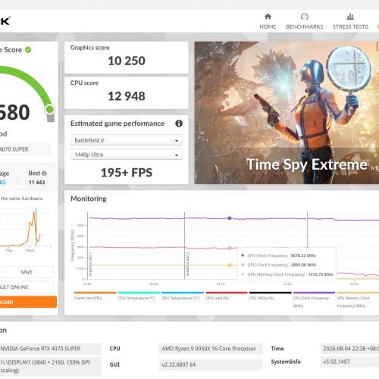Toggle the CPU Utility (%) legend series

point(271,296)
